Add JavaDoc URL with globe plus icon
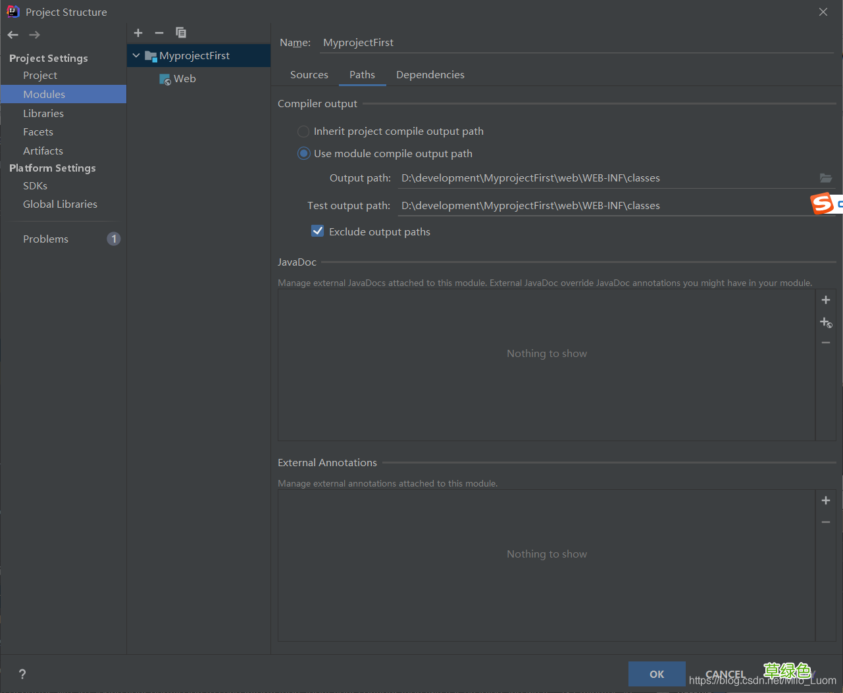This screenshot has height=693, width=843. (826, 322)
